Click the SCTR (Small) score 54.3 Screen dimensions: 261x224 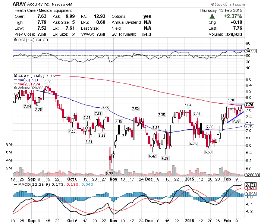(147, 34)
